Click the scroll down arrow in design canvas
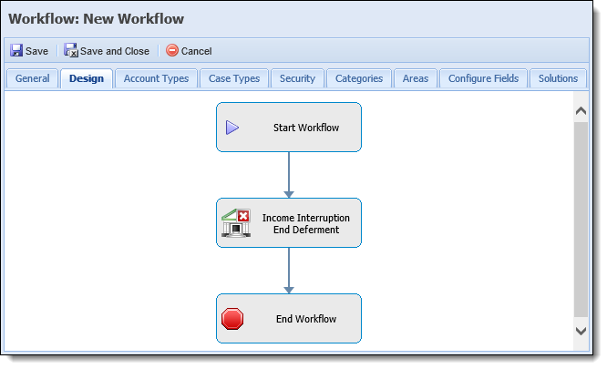Screen dimensions: 607x369 pos(581,331)
